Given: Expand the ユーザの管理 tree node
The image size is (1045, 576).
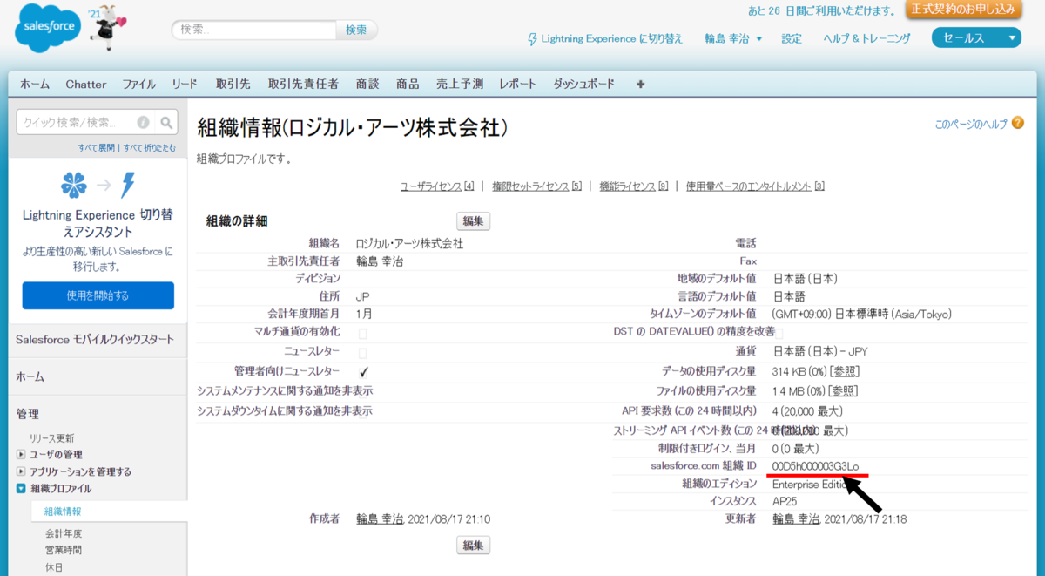Looking at the screenshot, I should coord(21,454).
